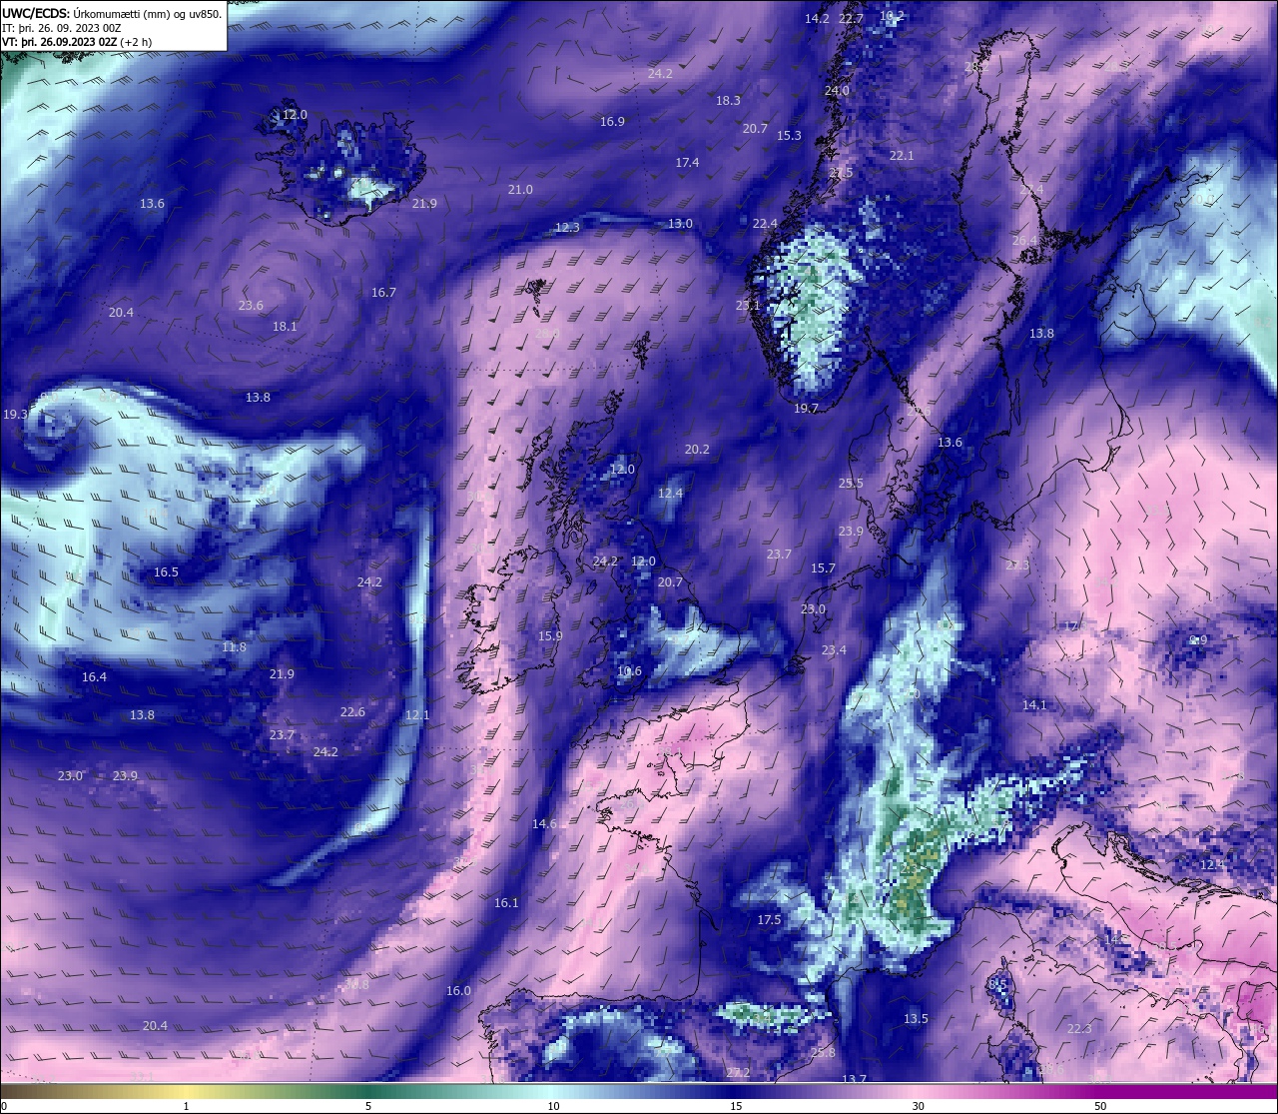Click the 12.4 value label
The image size is (1278, 1114).
[x=670, y=494]
